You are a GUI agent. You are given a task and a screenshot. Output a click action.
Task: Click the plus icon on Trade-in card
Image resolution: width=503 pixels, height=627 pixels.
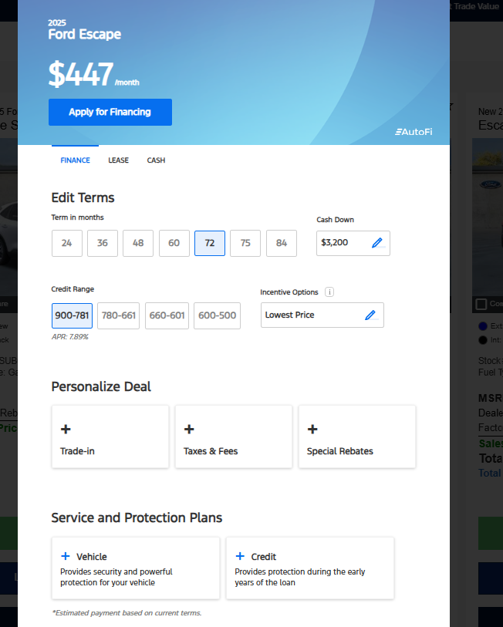point(66,430)
